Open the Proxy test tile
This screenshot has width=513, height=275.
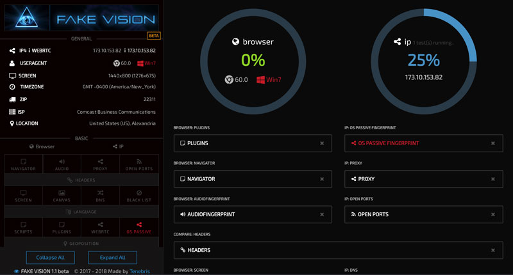(x=101, y=164)
